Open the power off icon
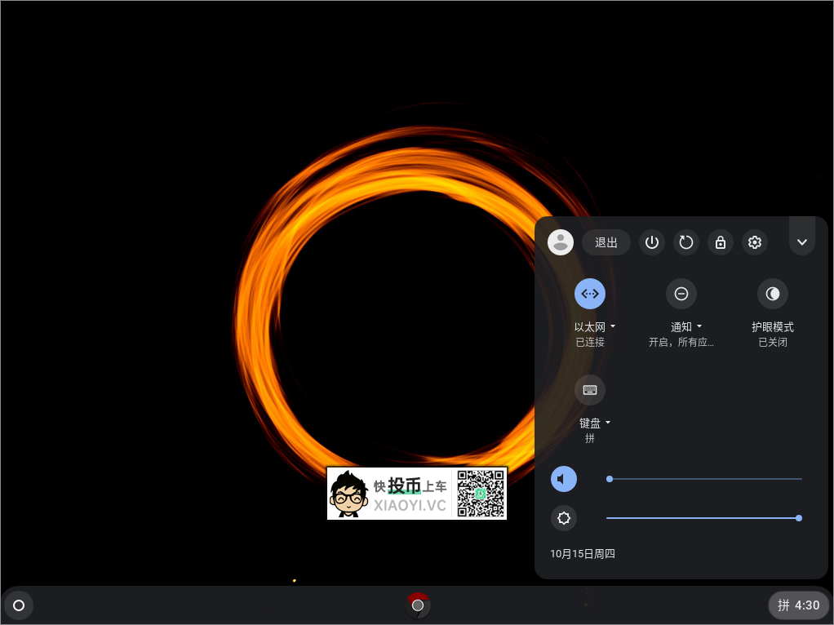 (651, 242)
